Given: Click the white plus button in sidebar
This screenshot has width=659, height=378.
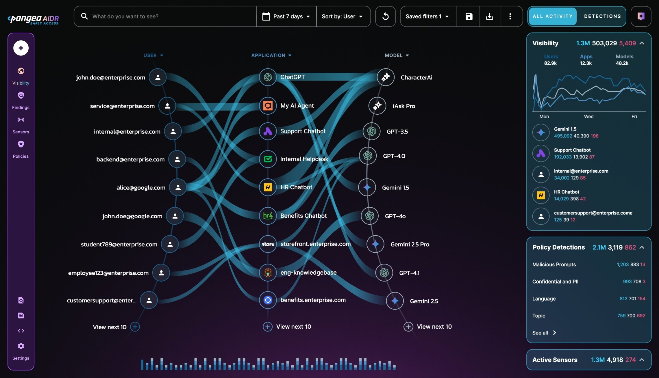Looking at the screenshot, I should 21,48.
